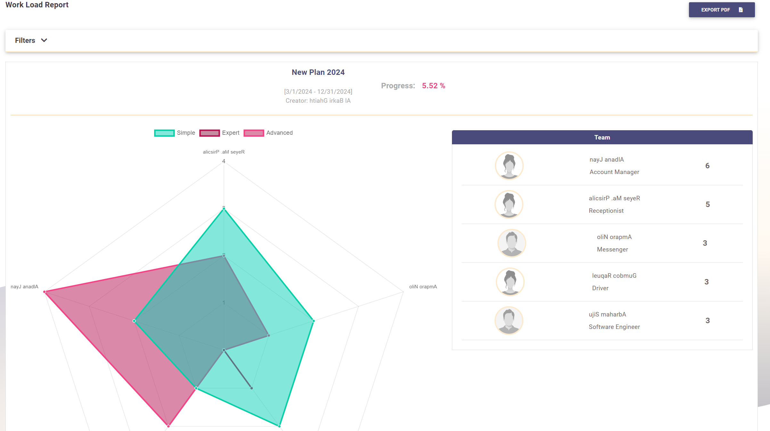This screenshot has height=431, width=770.
Task: Click alicsirP .aM seyeR avatar icon
Action: pos(509,204)
